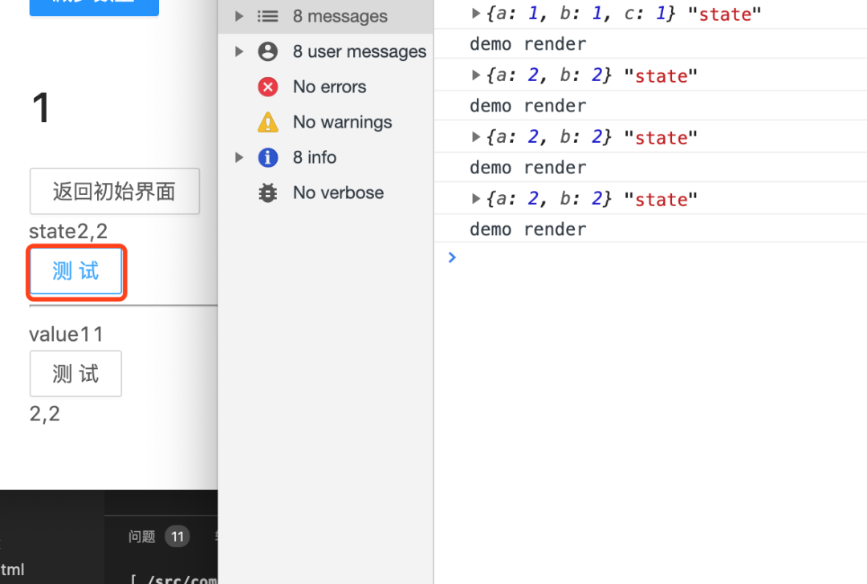Select the red No errors icon
The height and width of the screenshot is (584, 867).
click(x=267, y=87)
